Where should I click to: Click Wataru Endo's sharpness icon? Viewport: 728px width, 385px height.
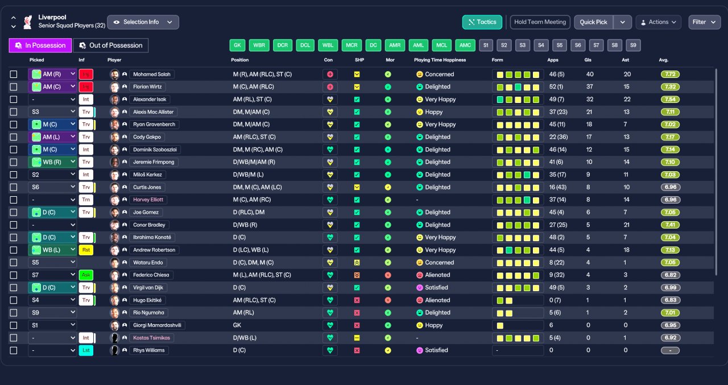357,262
